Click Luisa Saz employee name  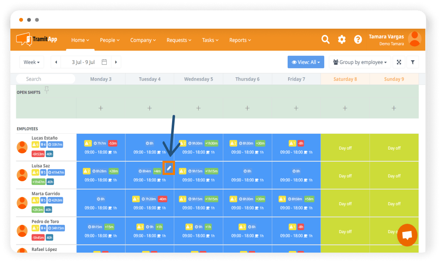coord(40,166)
